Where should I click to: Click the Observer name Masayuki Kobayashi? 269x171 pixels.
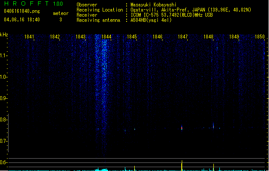tap(154, 5)
